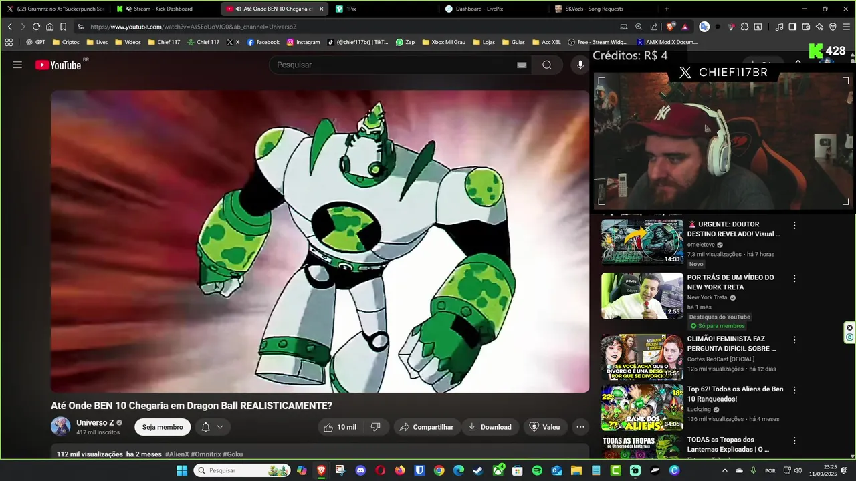Switch to SKVods - Song Requests tab
The width and height of the screenshot is (856, 481).
pos(604,9)
